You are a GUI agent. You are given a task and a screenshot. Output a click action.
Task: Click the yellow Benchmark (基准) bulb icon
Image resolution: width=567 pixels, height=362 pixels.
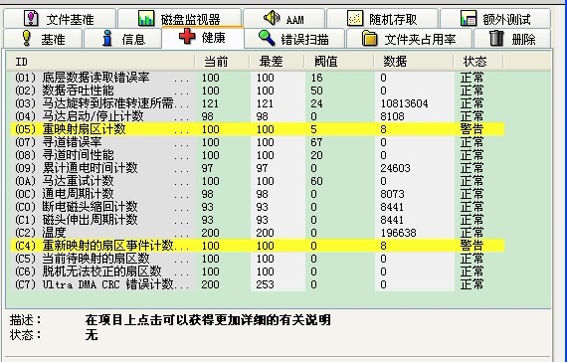27,38
